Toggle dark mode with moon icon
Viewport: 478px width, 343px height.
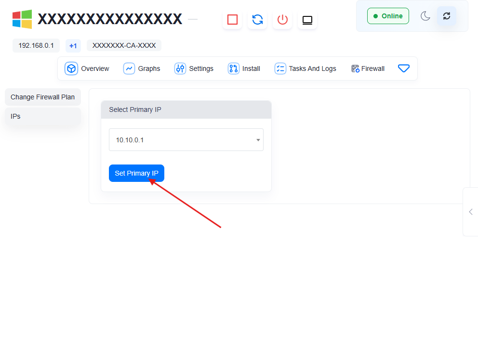point(425,16)
